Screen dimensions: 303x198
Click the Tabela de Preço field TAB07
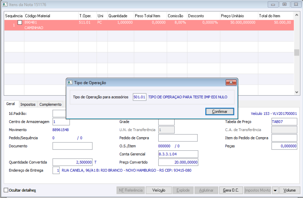284,122
